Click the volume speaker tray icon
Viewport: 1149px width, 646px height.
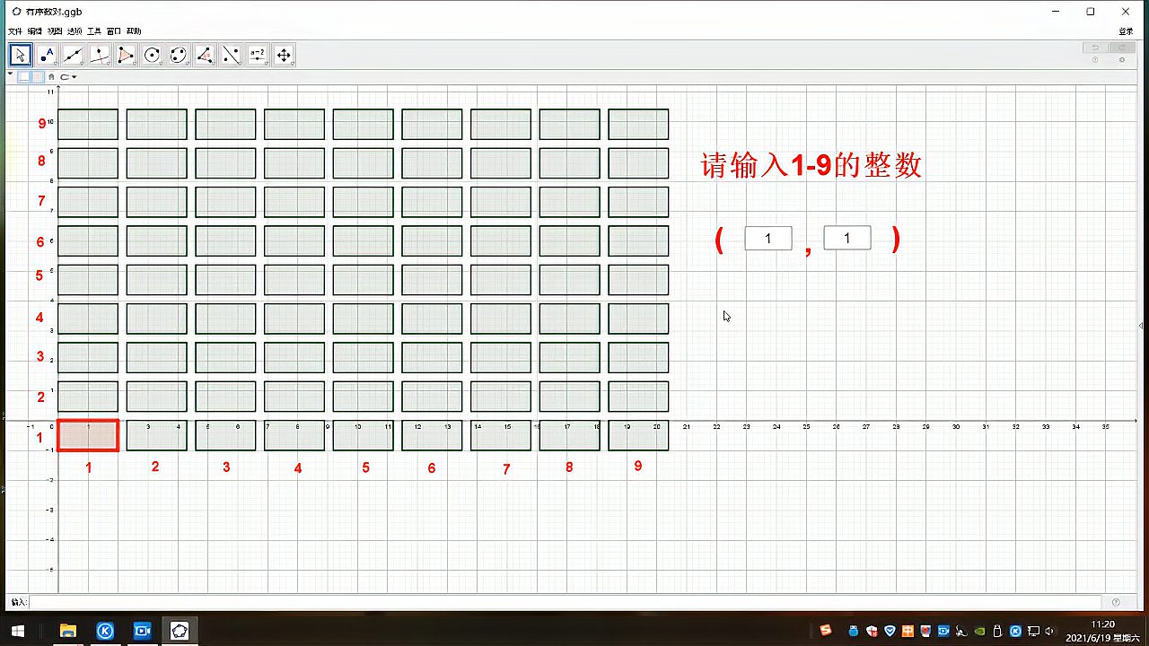coord(1050,631)
